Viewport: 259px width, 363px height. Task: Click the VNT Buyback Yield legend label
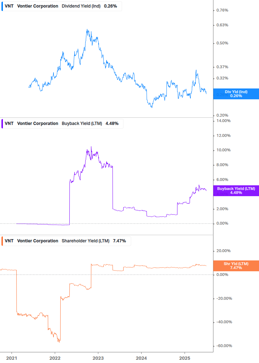62,124
